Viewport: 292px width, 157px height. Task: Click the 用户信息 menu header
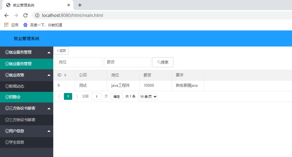[x=27, y=131]
